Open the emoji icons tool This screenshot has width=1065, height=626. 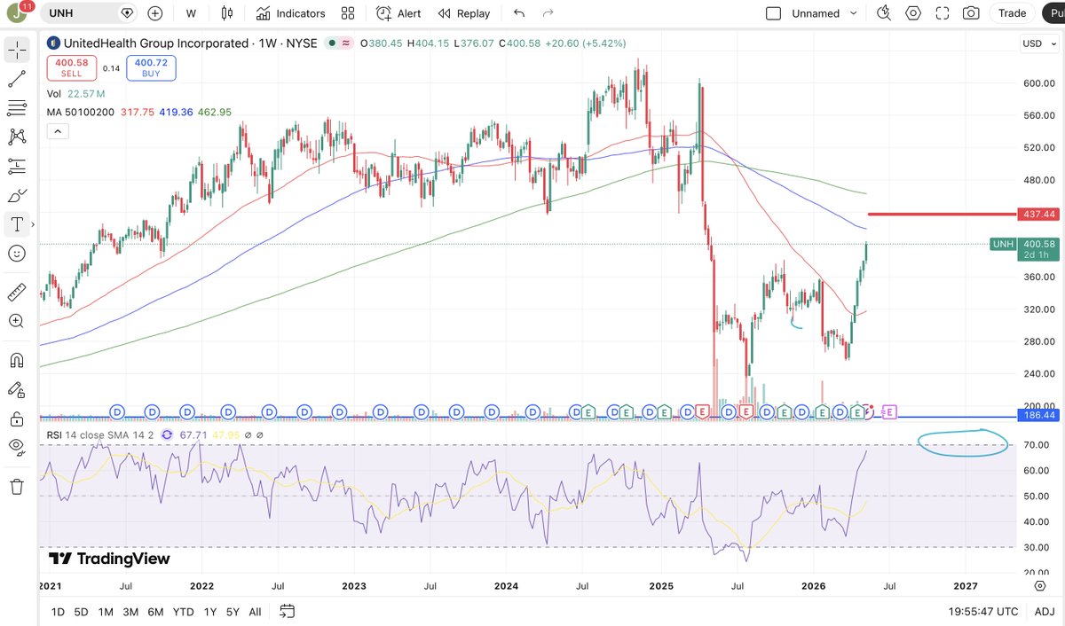tap(17, 254)
